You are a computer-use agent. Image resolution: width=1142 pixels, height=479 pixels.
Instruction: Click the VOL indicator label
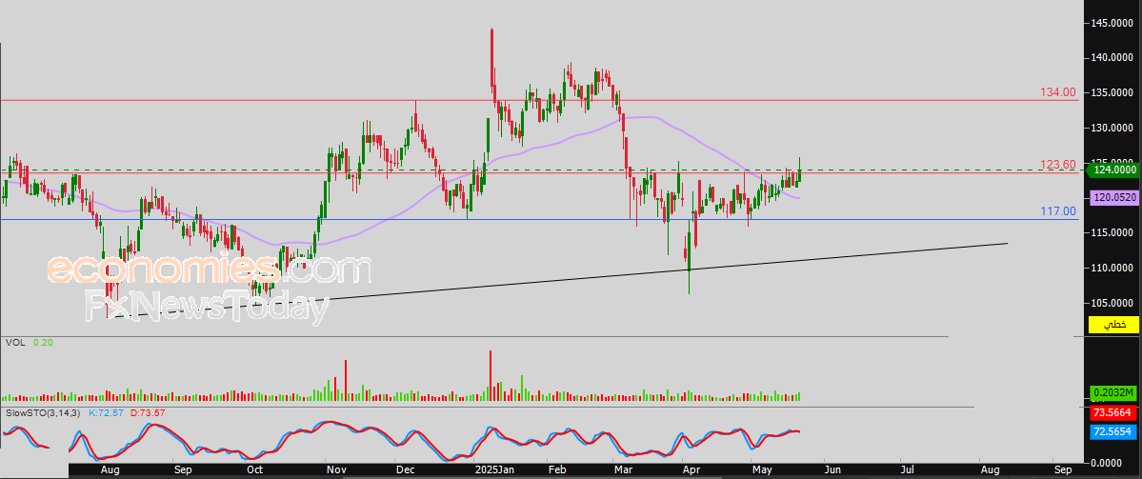click(x=14, y=342)
